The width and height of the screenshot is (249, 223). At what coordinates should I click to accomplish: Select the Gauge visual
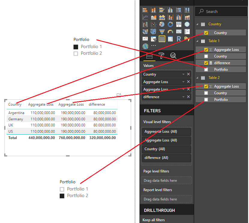170,32
